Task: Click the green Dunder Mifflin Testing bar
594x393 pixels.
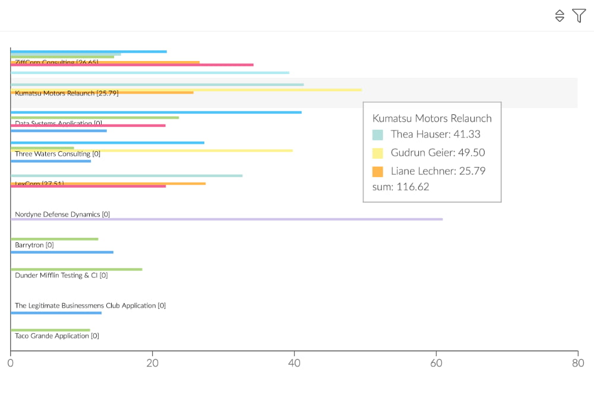Action: pos(77,270)
